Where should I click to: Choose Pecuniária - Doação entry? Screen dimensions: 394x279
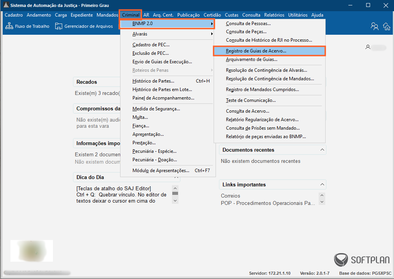click(167, 160)
